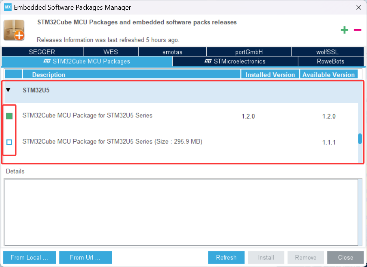Viewport: 367px width, 267px height.
Task: Switch to the STMicroelectronics tab
Action: (x=235, y=62)
